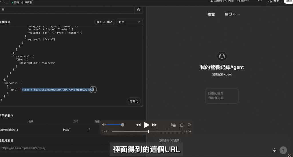293x157 pixels.
Task: Toggle picture-in-picture mode icon
Action: [173, 125]
